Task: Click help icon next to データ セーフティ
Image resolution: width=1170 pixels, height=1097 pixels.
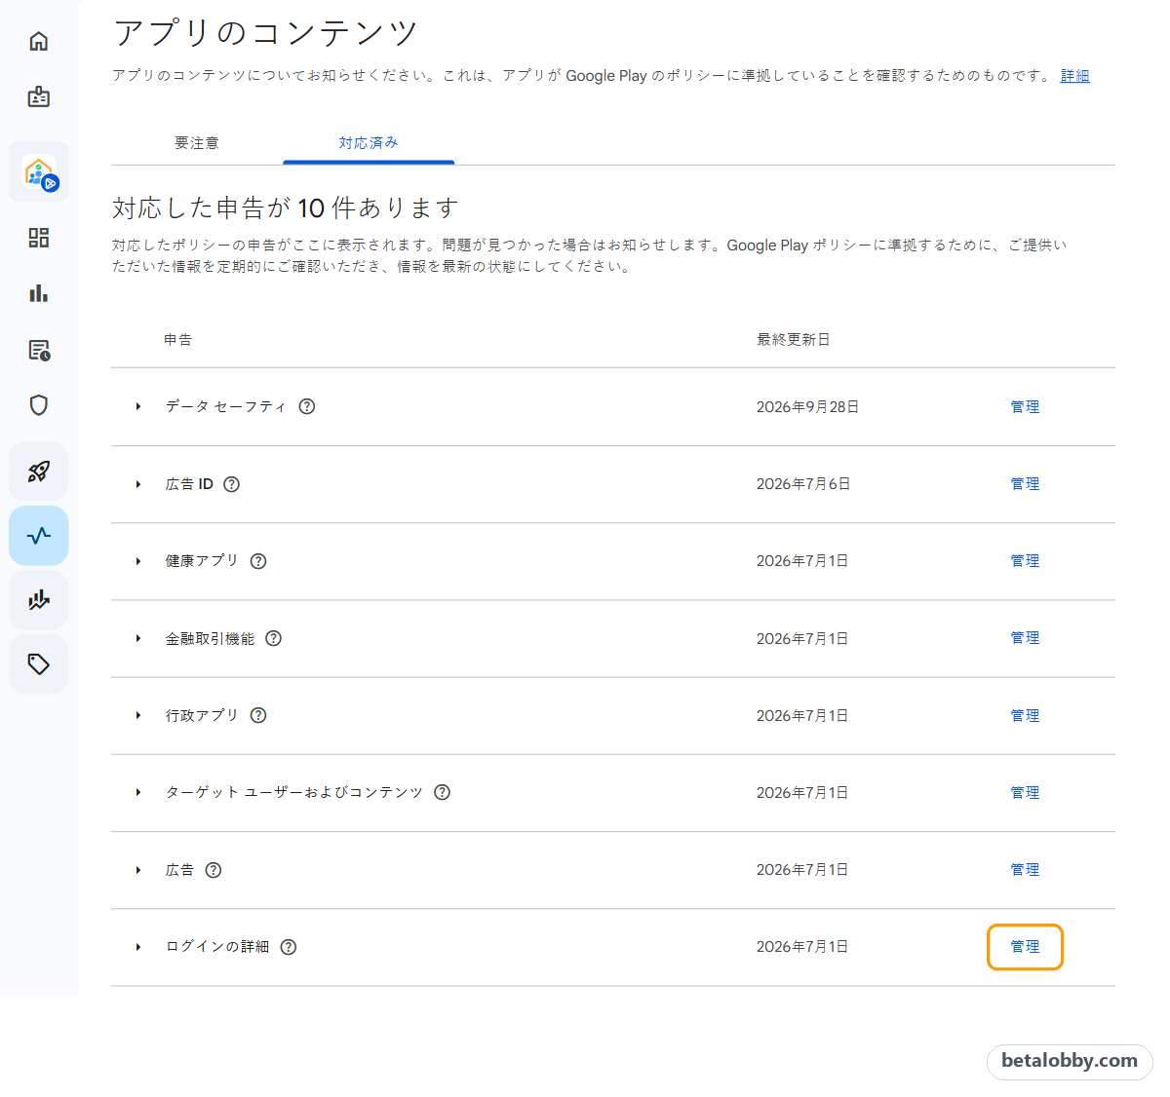Action: click(x=307, y=406)
